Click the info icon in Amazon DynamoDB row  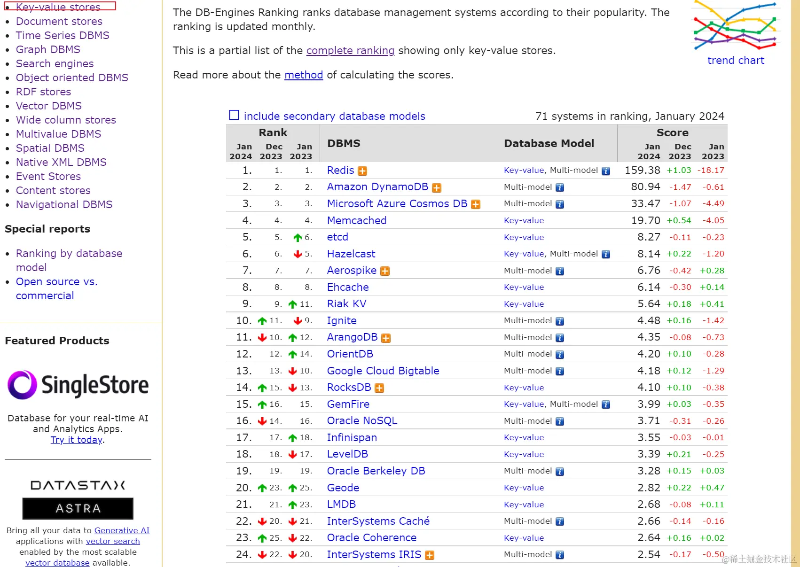[560, 188]
